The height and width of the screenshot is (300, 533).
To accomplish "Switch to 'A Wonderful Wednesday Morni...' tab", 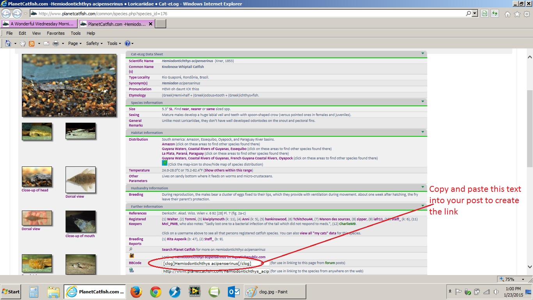I will pyautogui.click(x=39, y=24).
